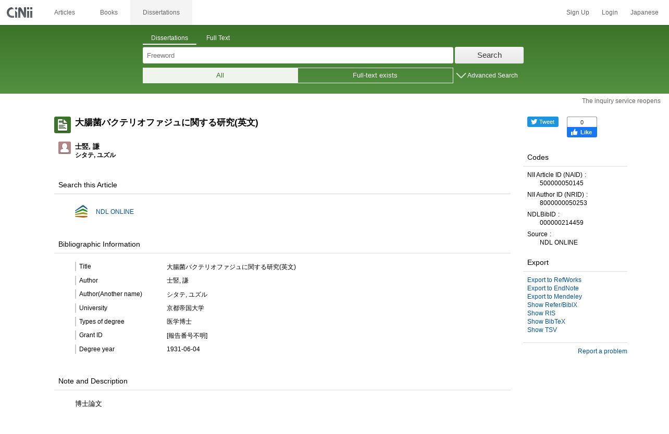Select the Full-text exists filter

[x=375, y=75]
